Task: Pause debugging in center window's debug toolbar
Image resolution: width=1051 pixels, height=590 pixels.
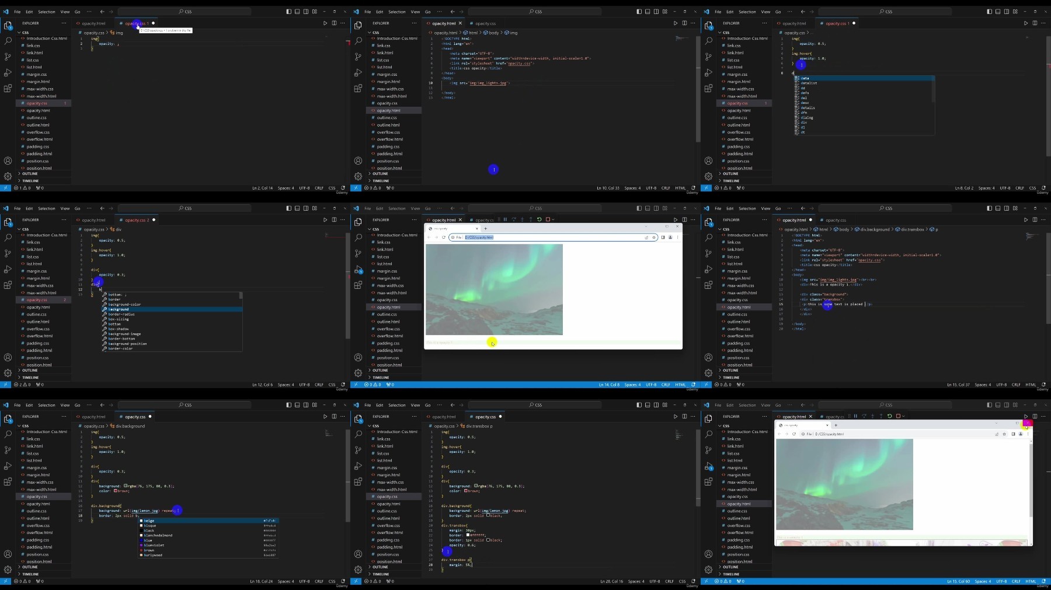Action: (x=505, y=219)
